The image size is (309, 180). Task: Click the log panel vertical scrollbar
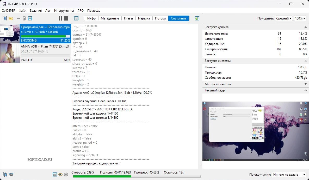pyautogui.click(x=200, y=146)
